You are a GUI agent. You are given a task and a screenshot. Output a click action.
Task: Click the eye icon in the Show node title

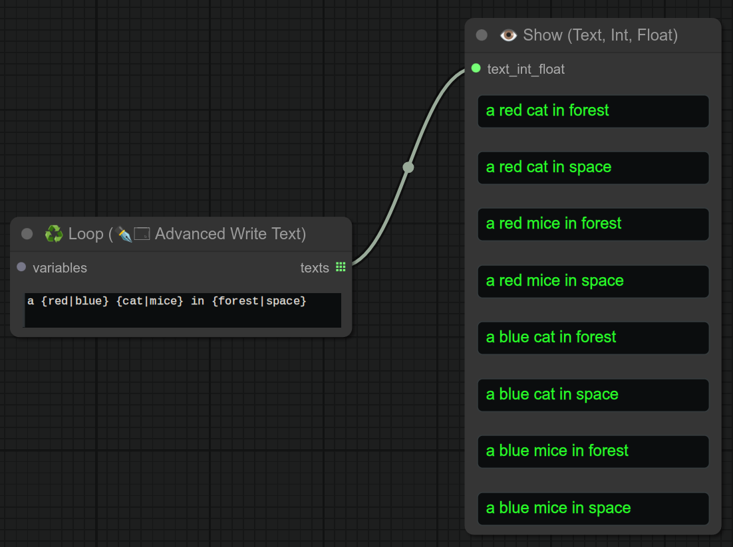[x=508, y=35]
